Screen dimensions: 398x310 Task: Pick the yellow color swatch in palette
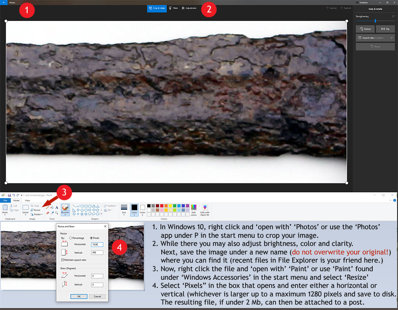(170, 206)
